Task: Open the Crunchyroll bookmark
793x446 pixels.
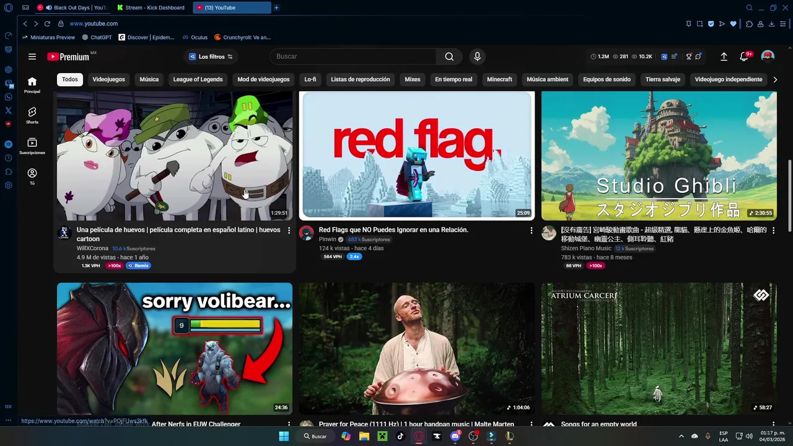Action: (x=242, y=37)
